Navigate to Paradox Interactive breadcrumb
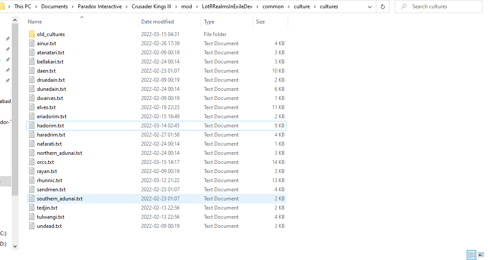Screen dimensions: 488x260 100,7
